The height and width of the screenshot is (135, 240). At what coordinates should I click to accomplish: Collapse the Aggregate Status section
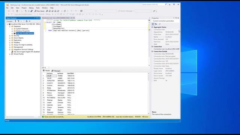click(152, 27)
